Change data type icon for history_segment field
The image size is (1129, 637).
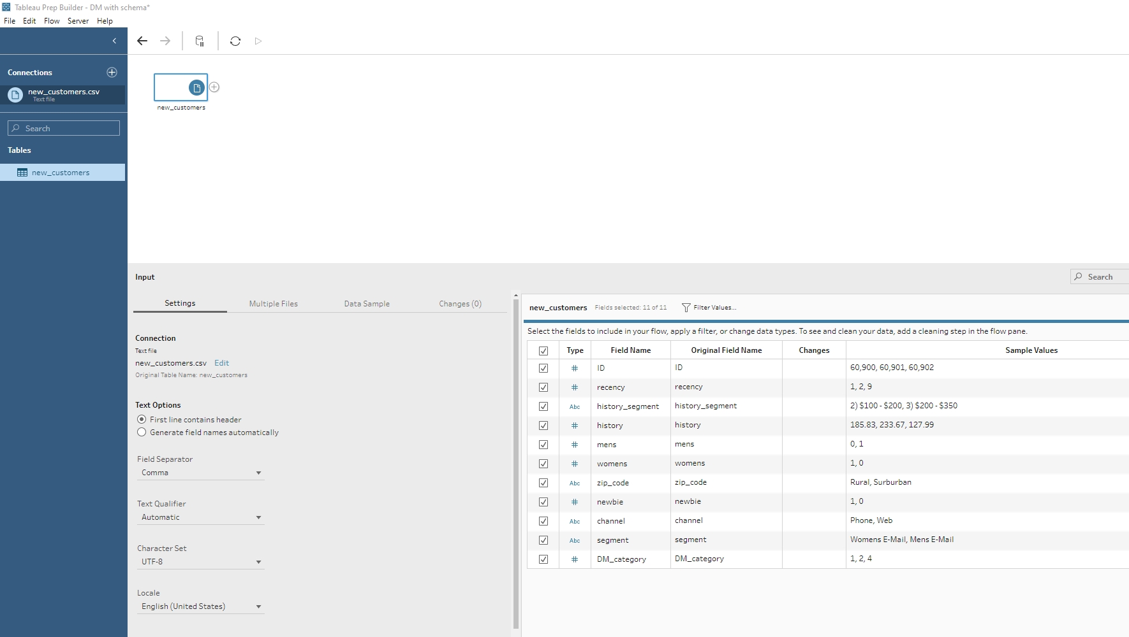click(575, 406)
